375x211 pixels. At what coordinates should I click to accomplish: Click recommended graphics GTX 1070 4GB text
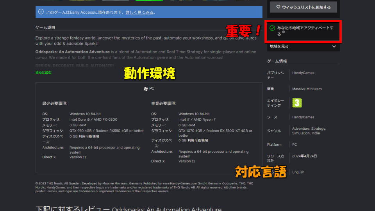pyautogui.click(x=215, y=133)
